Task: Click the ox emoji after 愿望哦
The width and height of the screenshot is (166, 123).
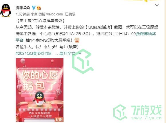Action: point(77,40)
